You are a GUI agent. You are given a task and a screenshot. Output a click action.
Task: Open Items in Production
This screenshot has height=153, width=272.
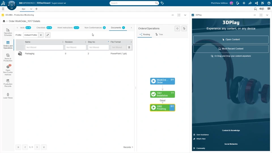click(8, 58)
